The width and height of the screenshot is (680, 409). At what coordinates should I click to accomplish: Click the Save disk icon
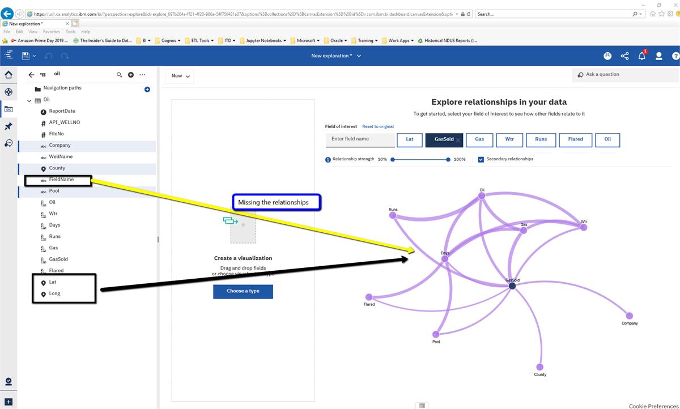(x=25, y=56)
